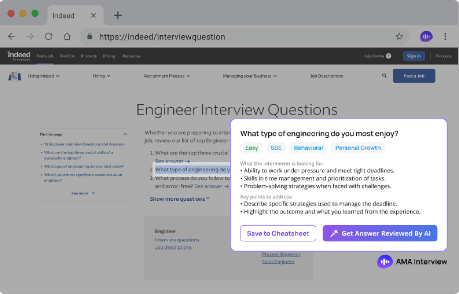The width and height of the screenshot is (459, 294).
Task: Go back with the browser back arrow
Action: pyautogui.click(x=12, y=37)
